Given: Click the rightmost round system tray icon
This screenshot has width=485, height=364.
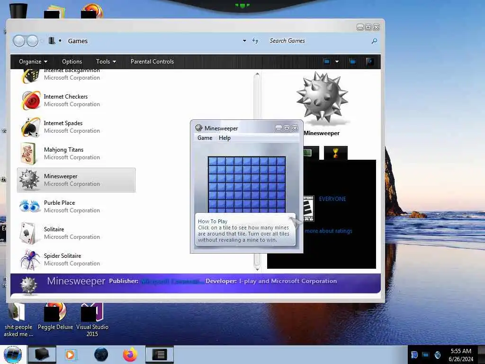Looking at the screenshot, I should 438,355.
